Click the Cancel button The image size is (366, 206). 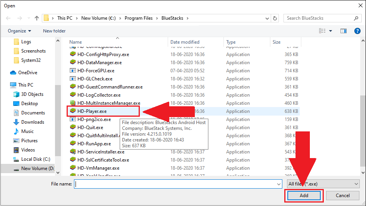click(x=343, y=196)
